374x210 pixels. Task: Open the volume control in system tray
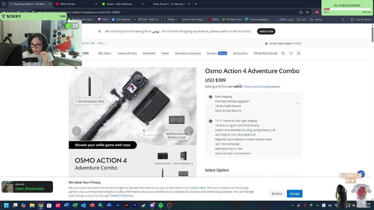(354, 205)
